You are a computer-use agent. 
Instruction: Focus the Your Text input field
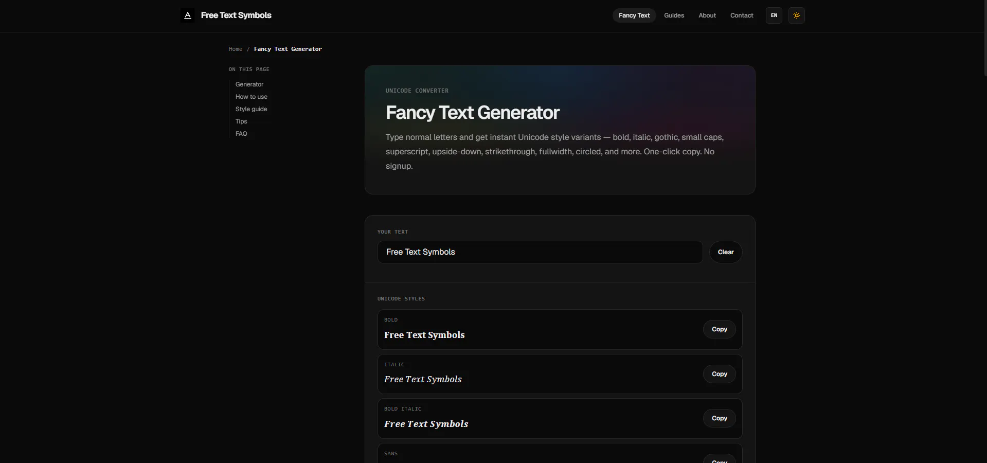coord(540,252)
